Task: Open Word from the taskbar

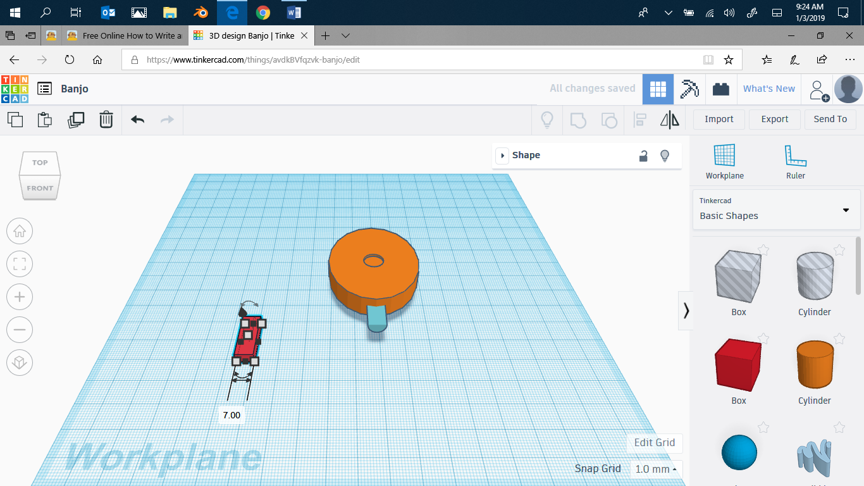Action: 293,12
